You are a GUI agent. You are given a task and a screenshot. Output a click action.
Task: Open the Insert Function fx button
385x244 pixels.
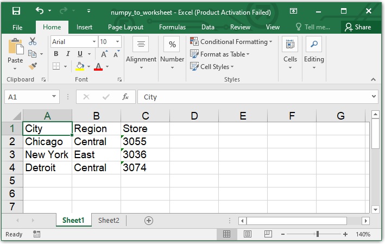click(125, 97)
